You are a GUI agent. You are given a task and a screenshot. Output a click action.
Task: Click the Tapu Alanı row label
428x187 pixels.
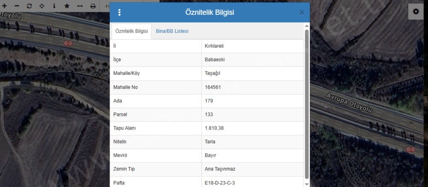pos(124,128)
